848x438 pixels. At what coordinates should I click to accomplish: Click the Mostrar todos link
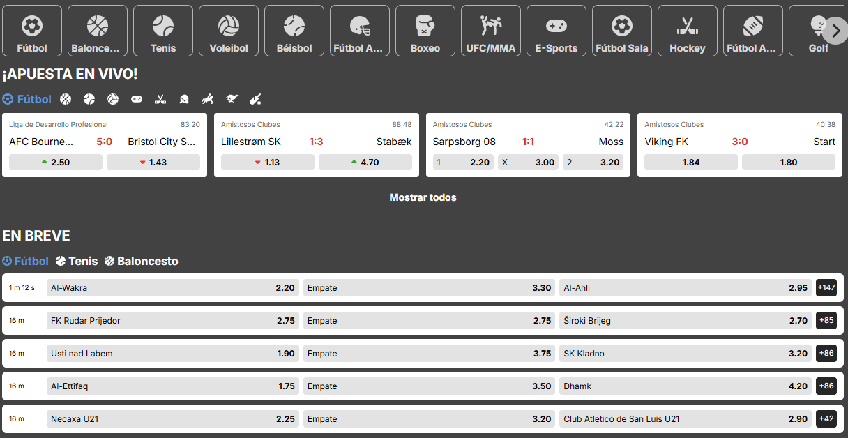(423, 197)
